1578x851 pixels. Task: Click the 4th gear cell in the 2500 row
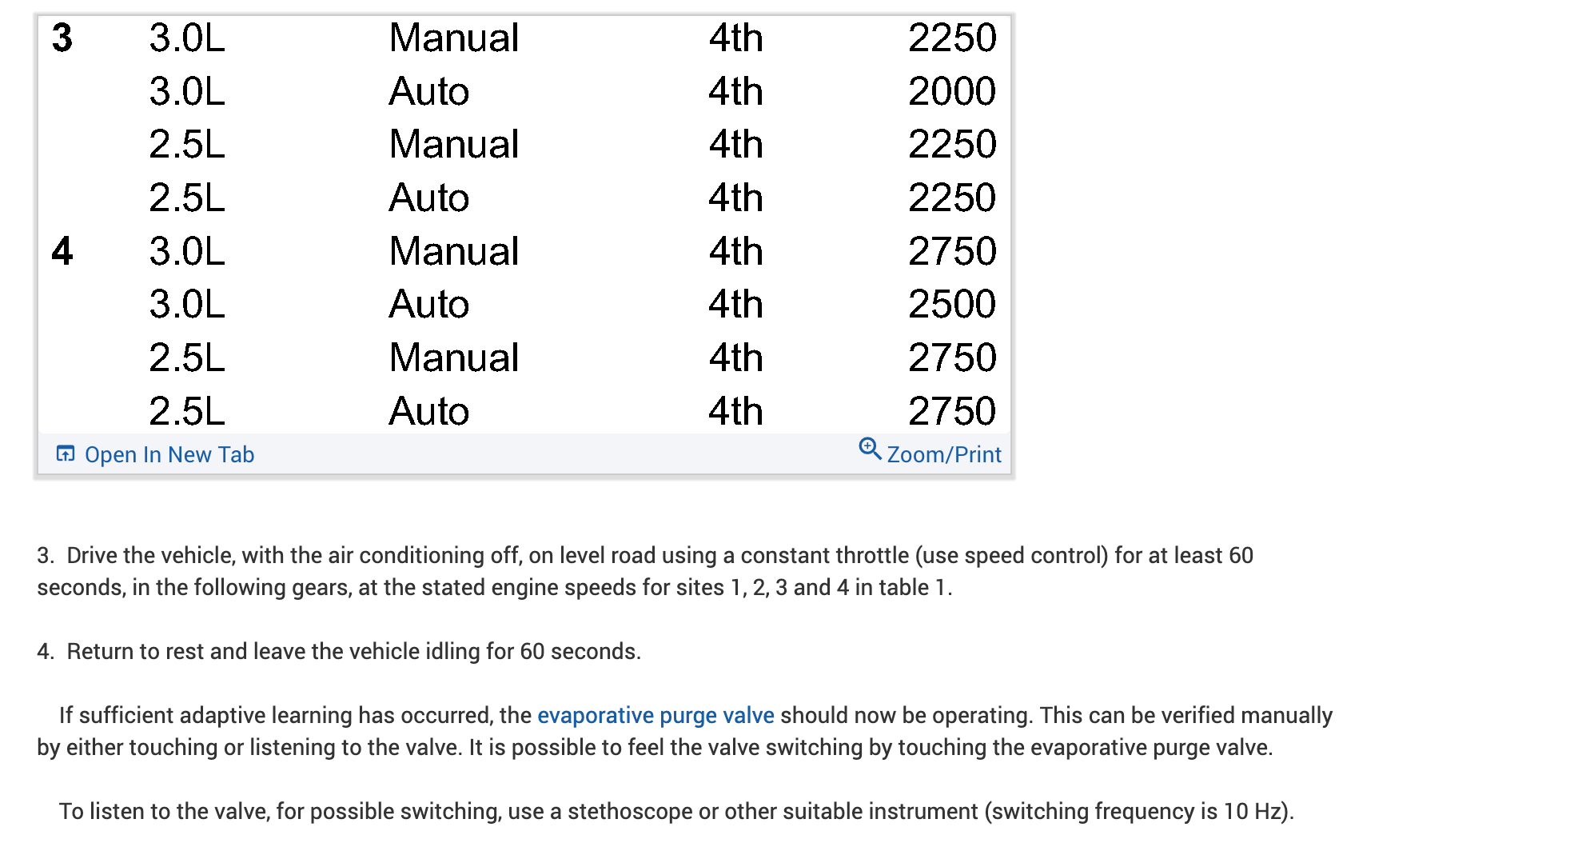point(735,305)
